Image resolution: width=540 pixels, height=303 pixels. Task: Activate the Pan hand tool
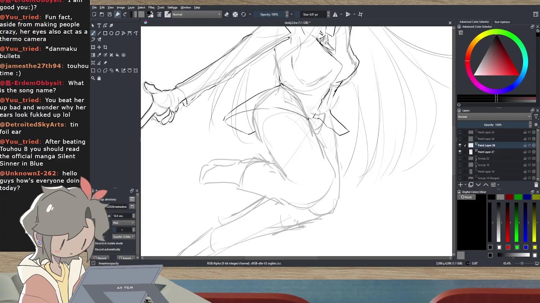[x=99, y=78]
